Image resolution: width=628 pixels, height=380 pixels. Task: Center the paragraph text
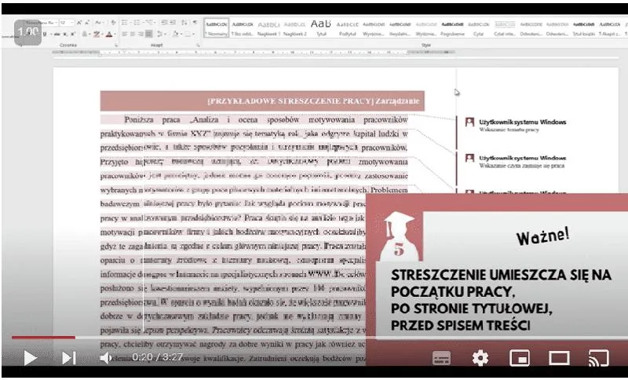click(133, 35)
